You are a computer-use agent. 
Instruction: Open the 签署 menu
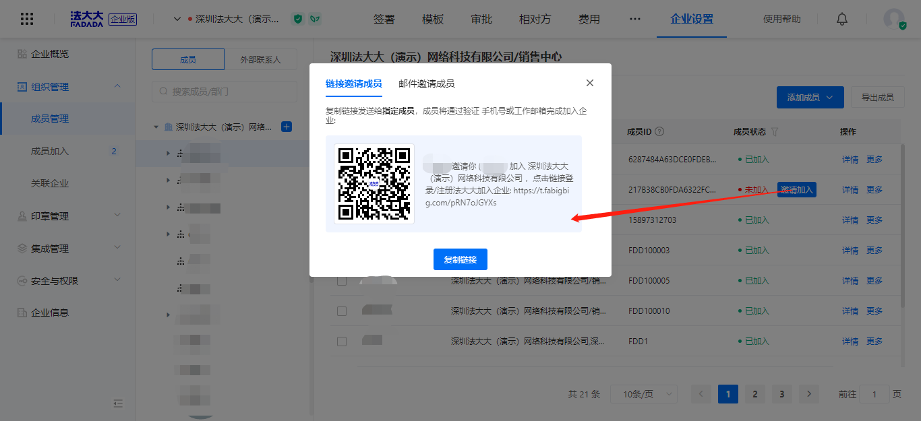(x=384, y=19)
